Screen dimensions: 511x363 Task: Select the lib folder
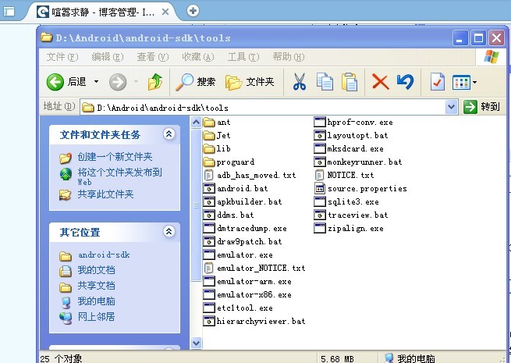pyautogui.click(x=217, y=149)
